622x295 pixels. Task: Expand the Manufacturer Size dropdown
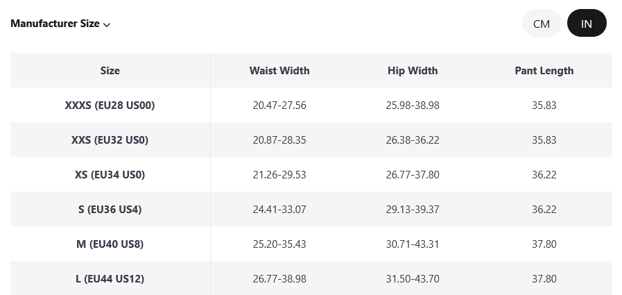tap(60, 24)
